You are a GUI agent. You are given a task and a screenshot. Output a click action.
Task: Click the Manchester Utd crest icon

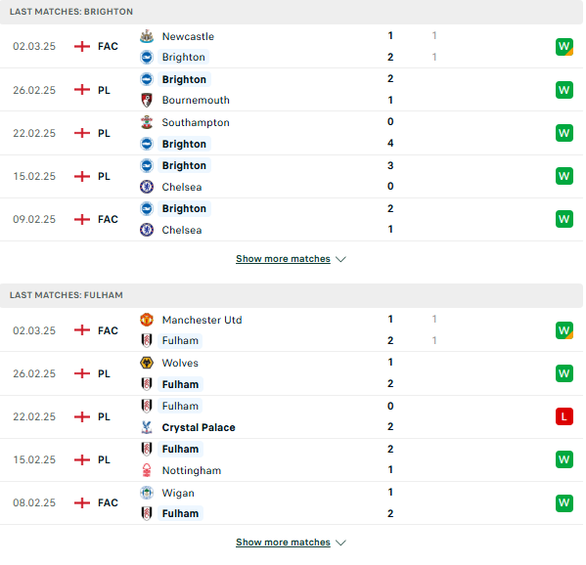tap(147, 320)
